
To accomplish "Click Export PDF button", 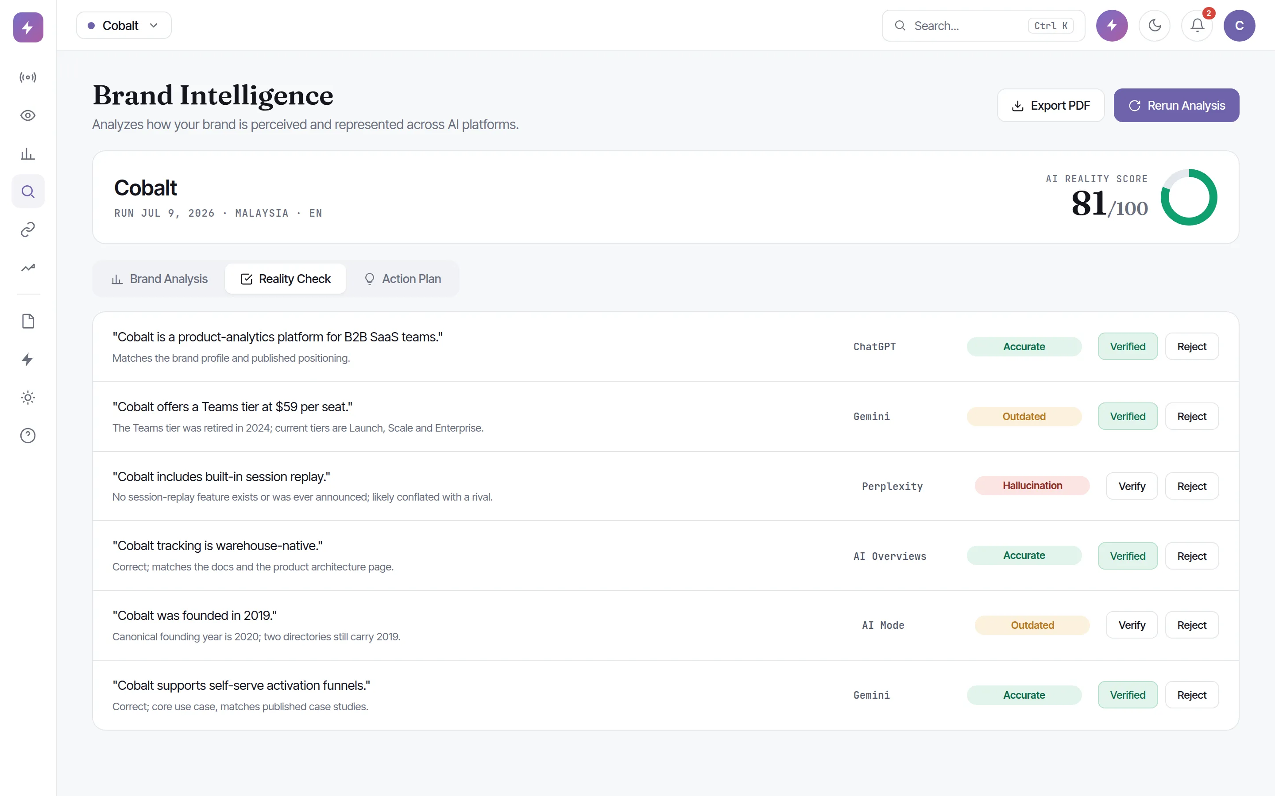I will tap(1051, 105).
